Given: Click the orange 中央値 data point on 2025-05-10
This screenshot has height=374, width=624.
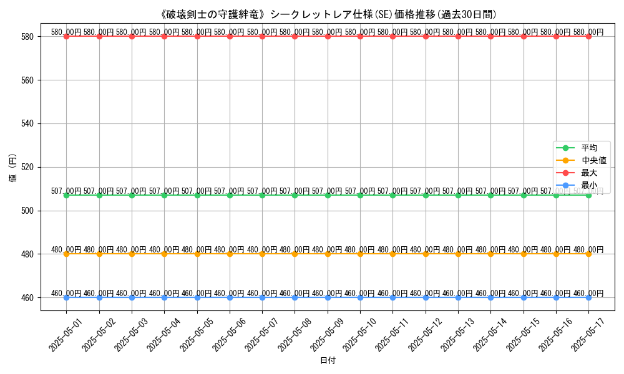Looking at the screenshot, I should click(361, 254).
